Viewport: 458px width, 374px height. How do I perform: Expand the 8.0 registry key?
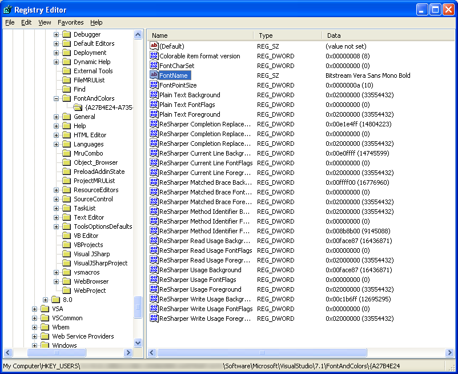[45, 300]
